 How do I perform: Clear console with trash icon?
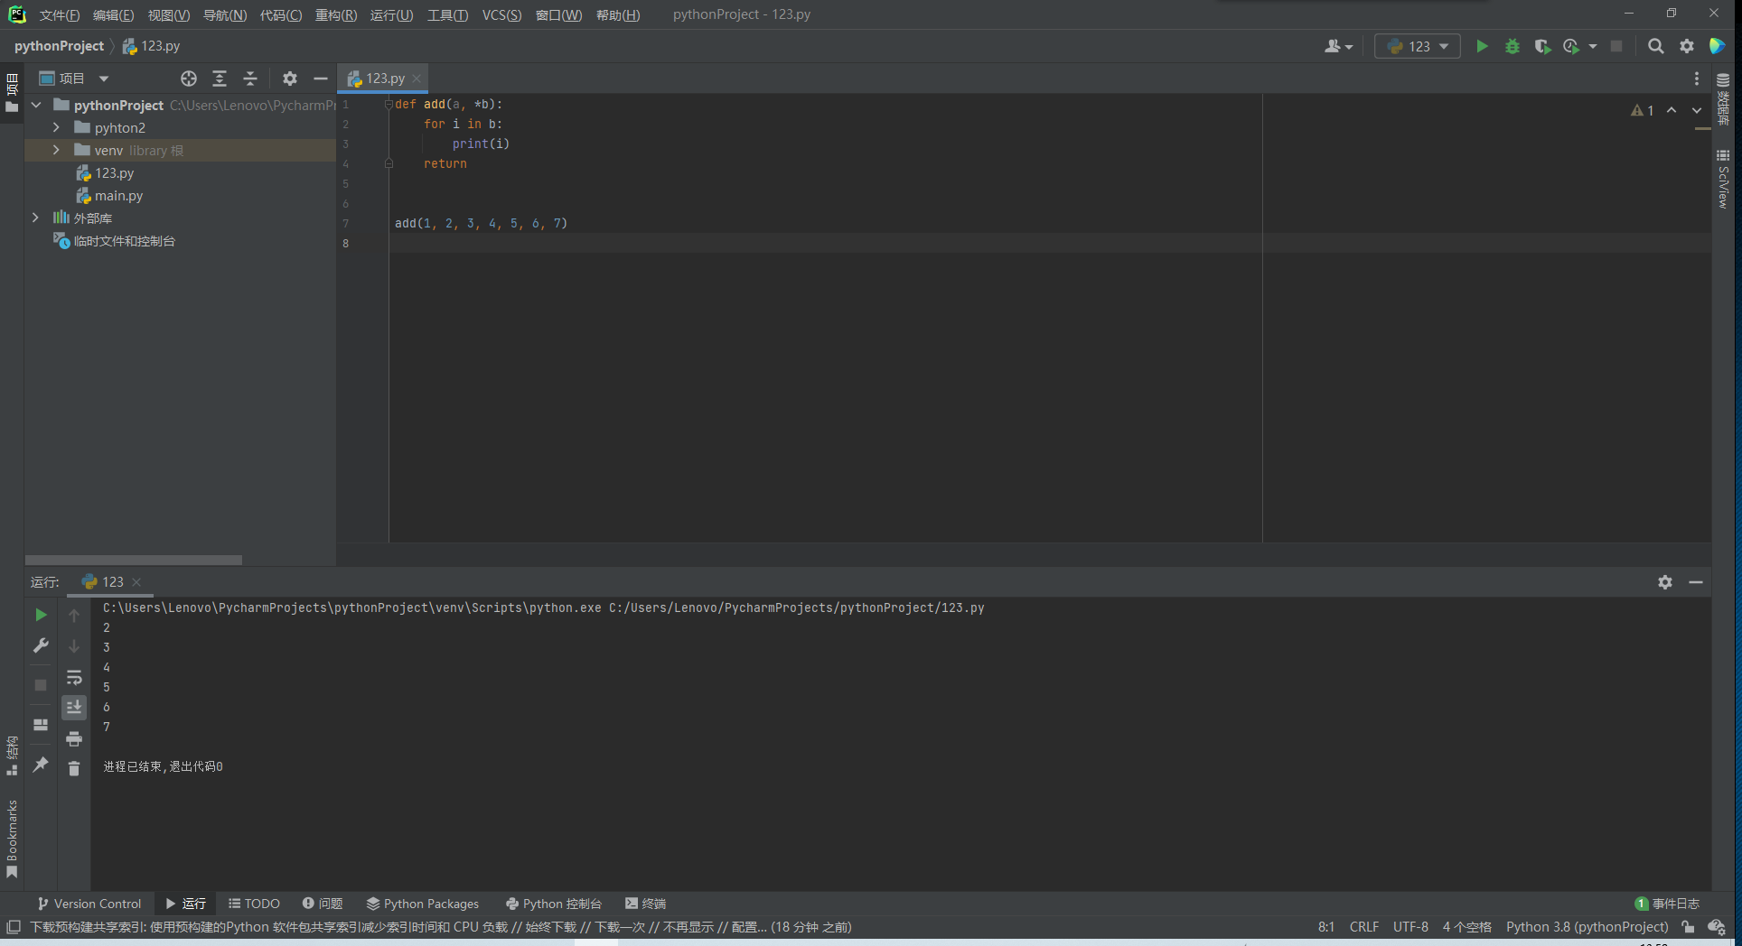[x=74, y=768]
